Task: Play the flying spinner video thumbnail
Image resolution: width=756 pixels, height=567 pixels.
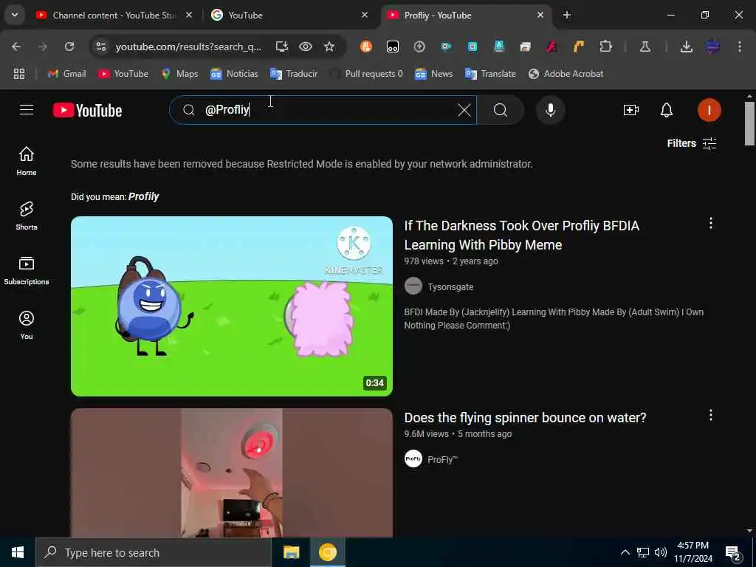Action: pyautogui.click(x=231, y=473)
